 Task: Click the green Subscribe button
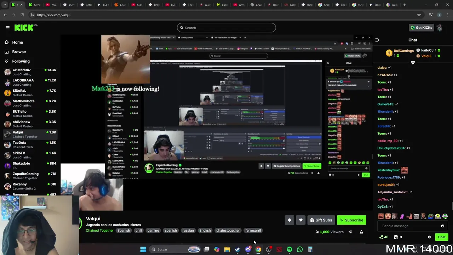tap(351, 220)
